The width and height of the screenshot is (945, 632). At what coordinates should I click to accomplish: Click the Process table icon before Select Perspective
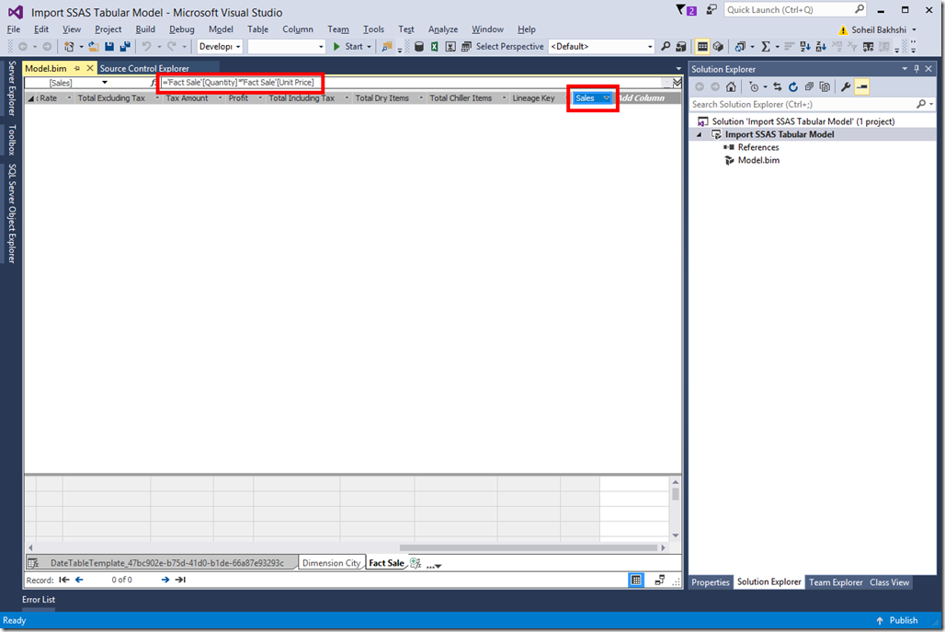click(466, 46)
